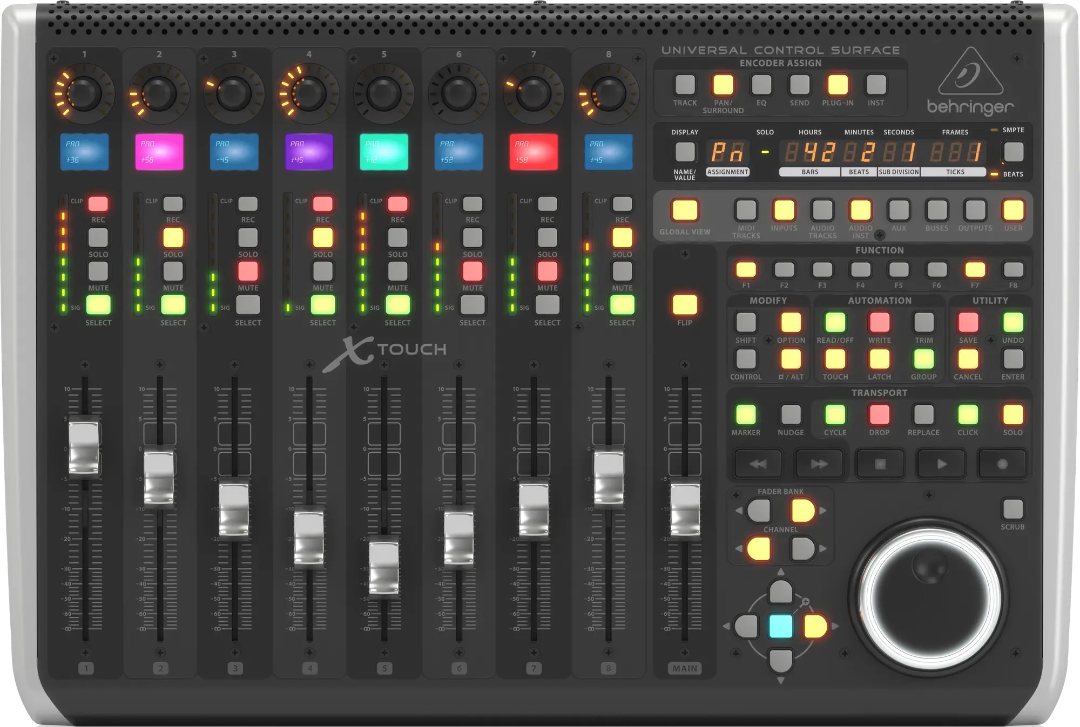Toggle SELECT on channel 4

(323, 305)
